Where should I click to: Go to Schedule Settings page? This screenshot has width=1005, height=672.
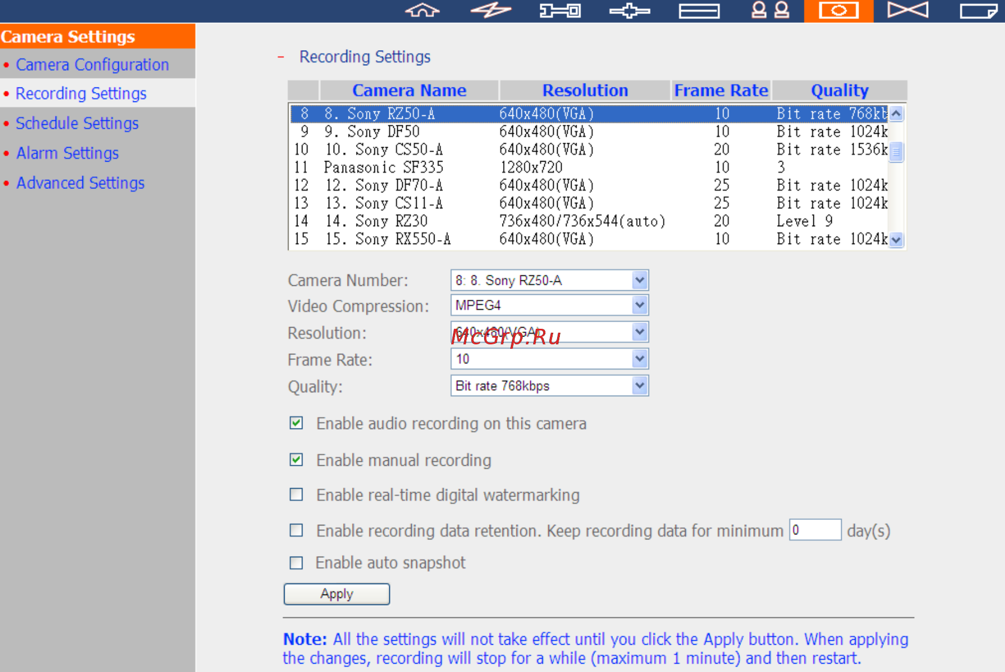(77, 123)
